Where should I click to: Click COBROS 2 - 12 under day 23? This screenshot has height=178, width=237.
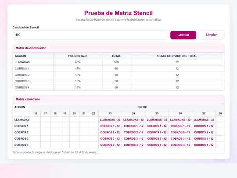[x=110, y=132]
